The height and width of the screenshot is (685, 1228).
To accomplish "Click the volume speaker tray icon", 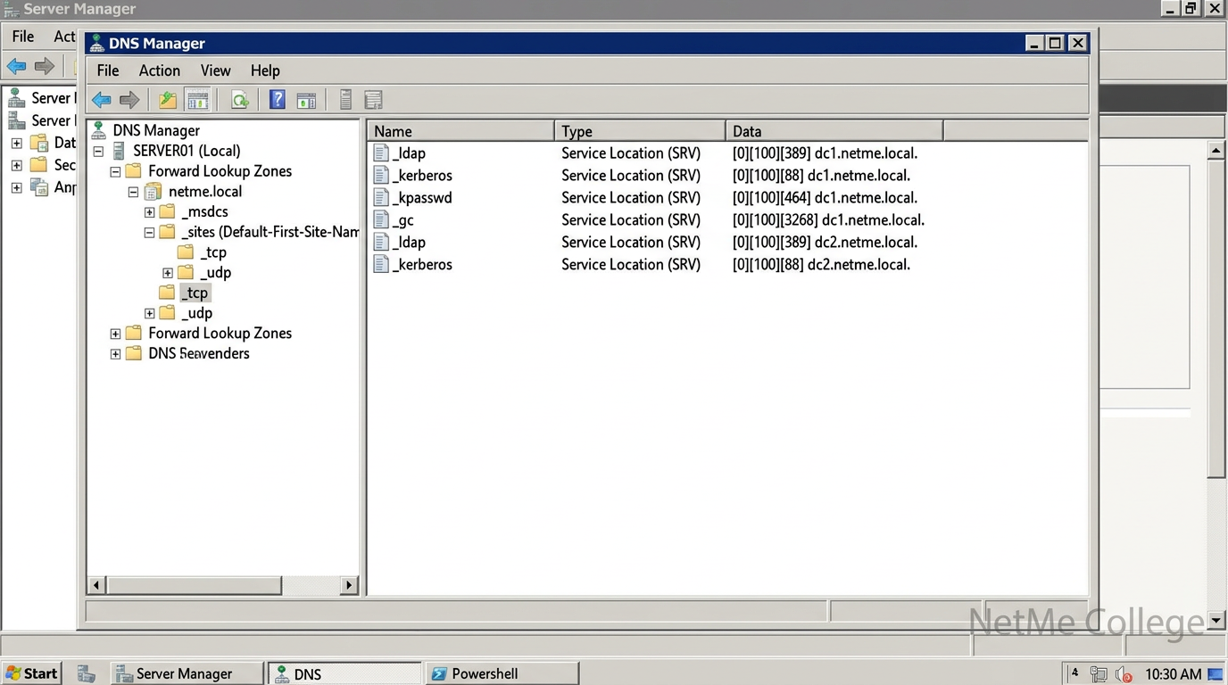I will [1124, 674].
